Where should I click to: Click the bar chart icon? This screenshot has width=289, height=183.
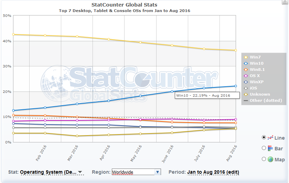270,148
